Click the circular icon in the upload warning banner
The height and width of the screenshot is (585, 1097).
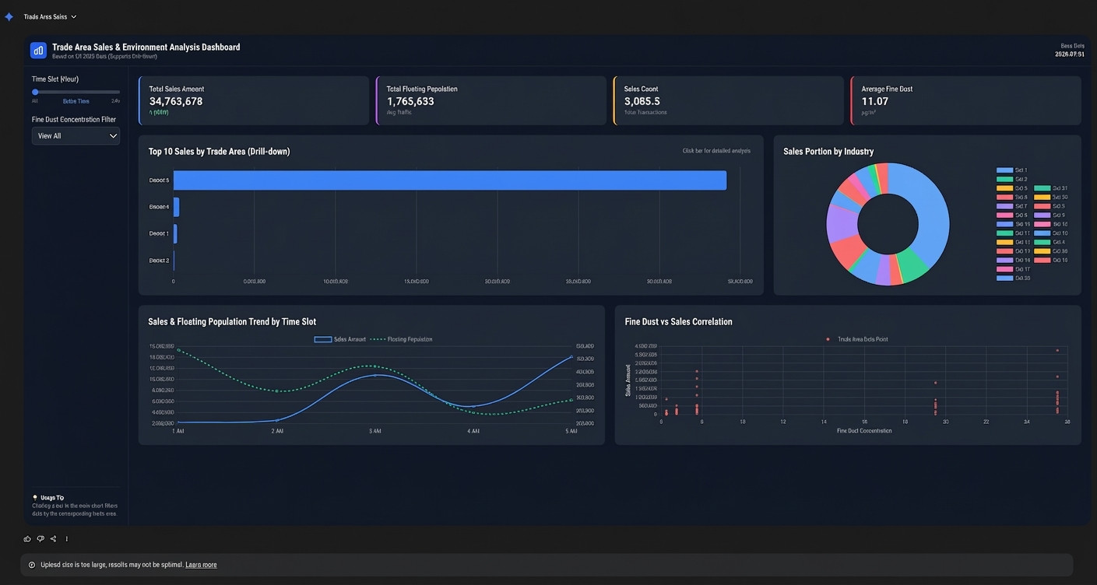32,565
